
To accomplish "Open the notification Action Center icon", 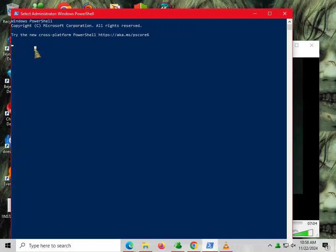I will pyautogui.click(x=325, y=245).
